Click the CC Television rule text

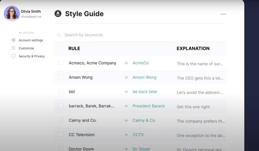[82, 135]
